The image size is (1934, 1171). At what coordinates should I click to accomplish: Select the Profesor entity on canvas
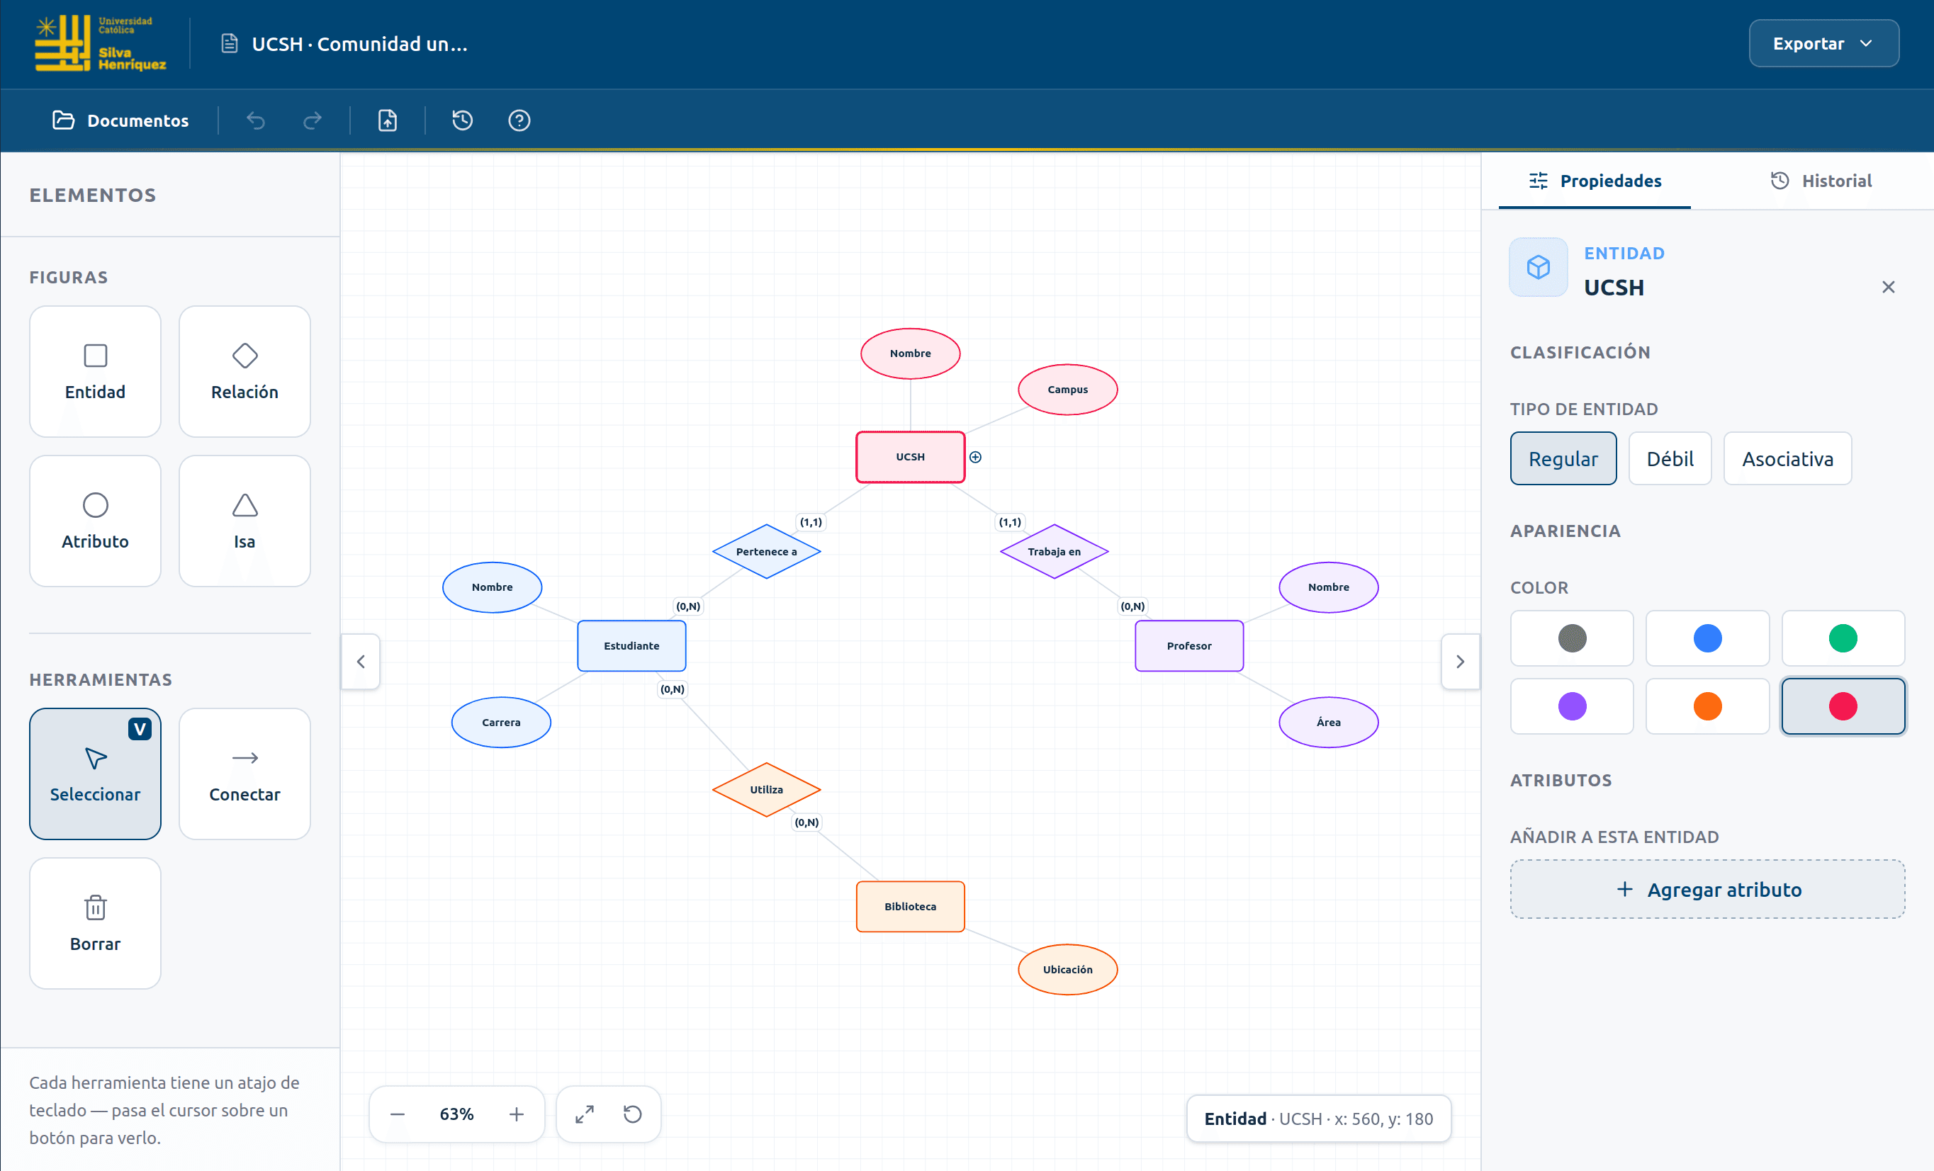tap(1189, 646)
